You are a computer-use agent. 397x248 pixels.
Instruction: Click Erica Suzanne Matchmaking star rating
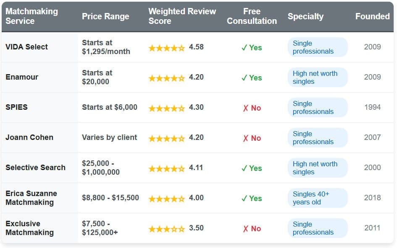coord(166,199)
